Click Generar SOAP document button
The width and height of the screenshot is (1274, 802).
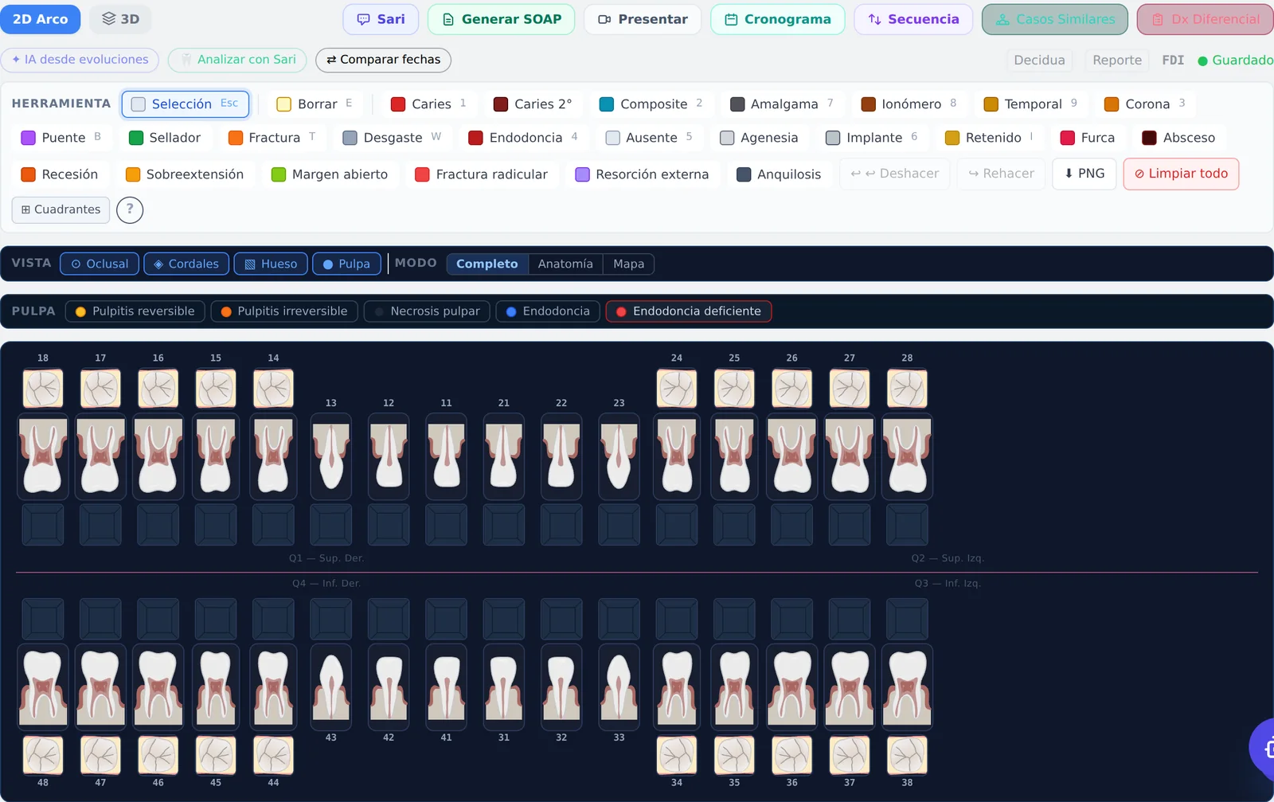[501, 19]
